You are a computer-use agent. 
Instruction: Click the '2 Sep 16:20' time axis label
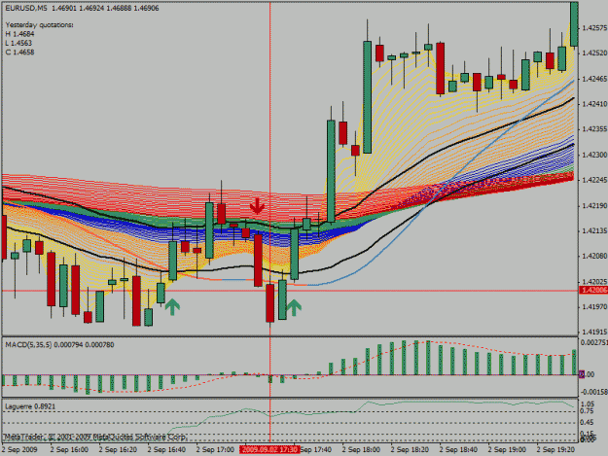tap(118, 450)
